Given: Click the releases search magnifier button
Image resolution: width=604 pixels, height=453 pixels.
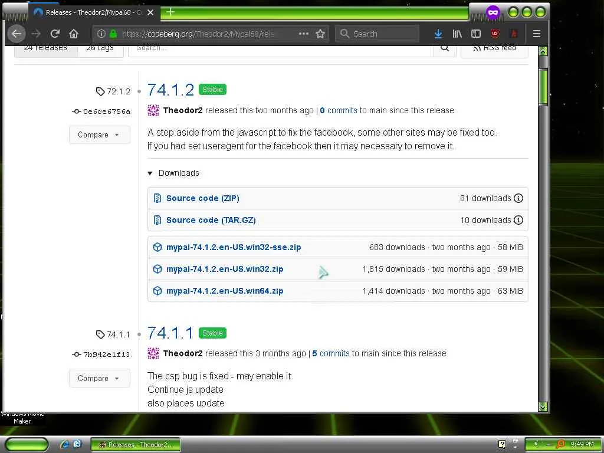Looking at the screenshot, I should [445, 48].
